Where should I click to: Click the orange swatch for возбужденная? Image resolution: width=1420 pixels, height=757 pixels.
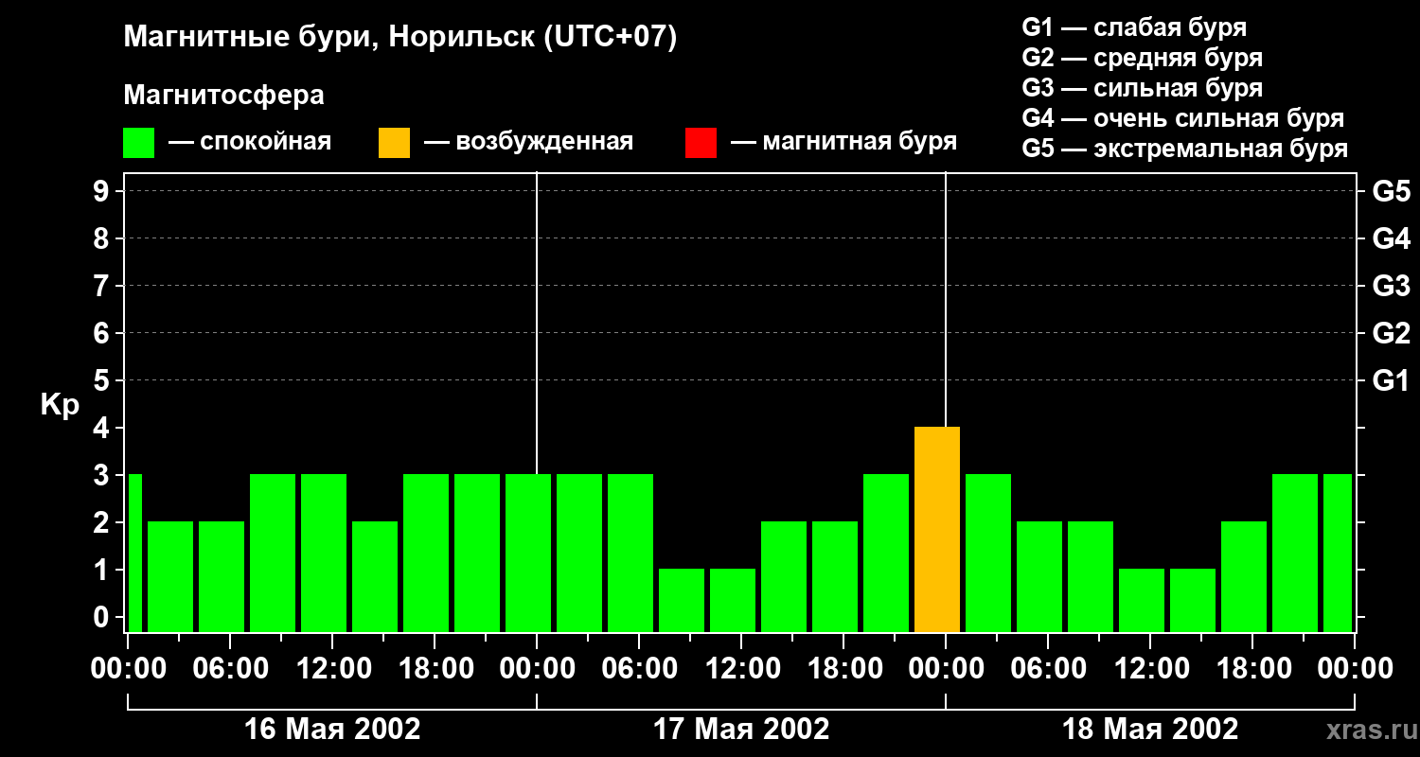(x=394, y=143)
